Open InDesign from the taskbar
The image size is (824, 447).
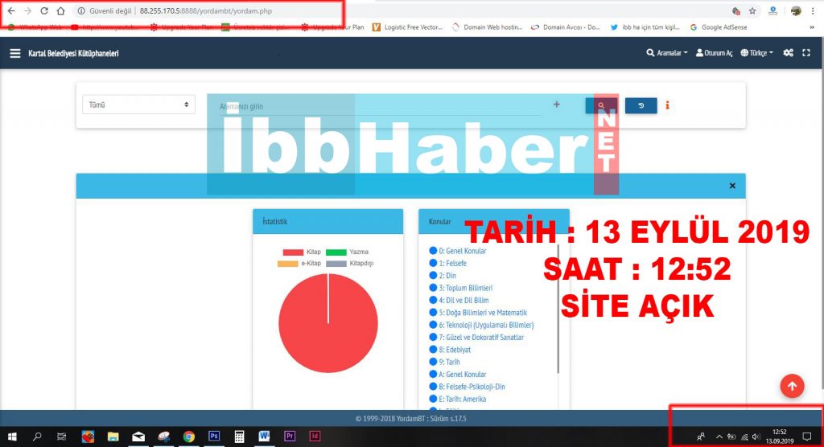(315, 437)
